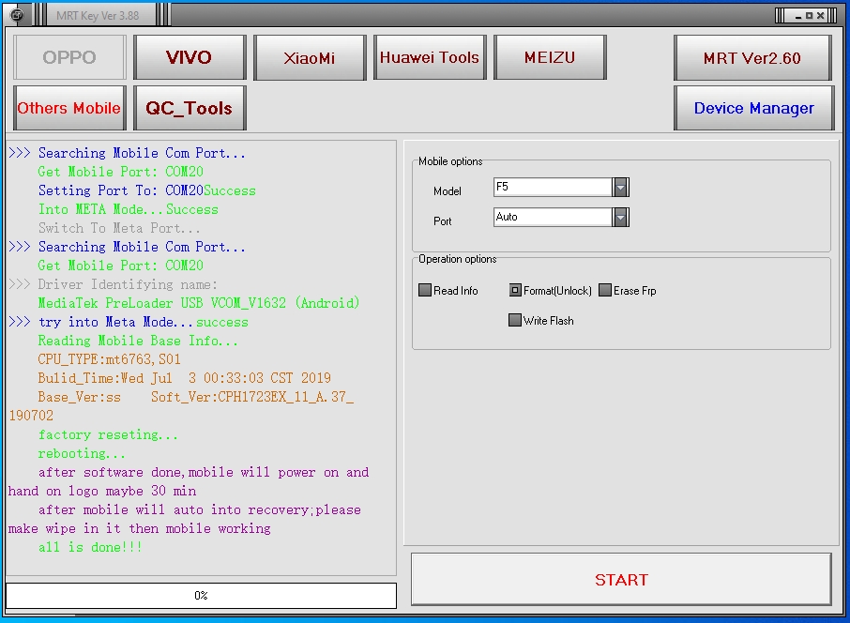The width and height of the screenshot is (850, 623).
Task: Click log line 'Into META Mode...Success'
Action: point(128,209)
